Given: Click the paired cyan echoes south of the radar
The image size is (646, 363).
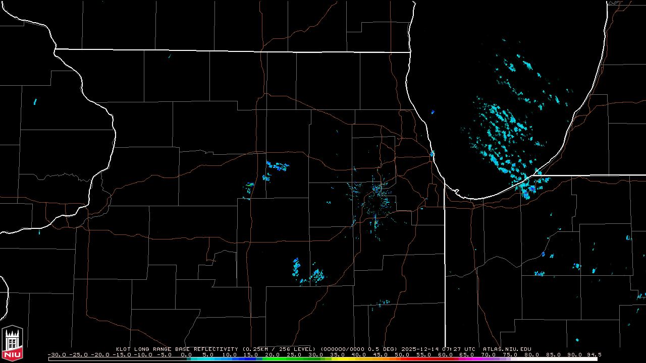Looking at the screenshot, I should point(308,271).
